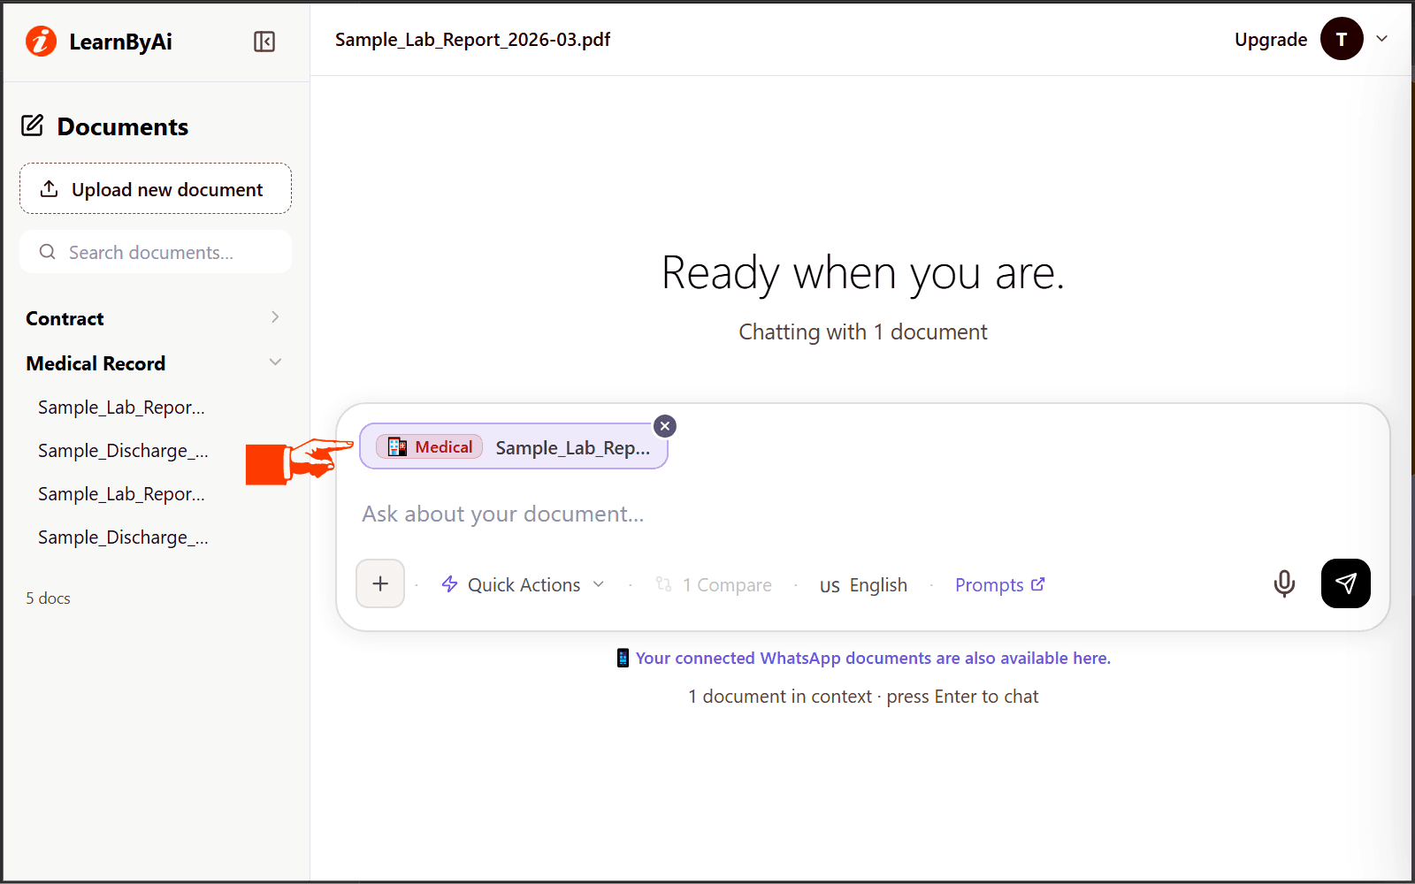Click the 1 Compare option
Screen dimensions: 1415x884
[714, 584]
